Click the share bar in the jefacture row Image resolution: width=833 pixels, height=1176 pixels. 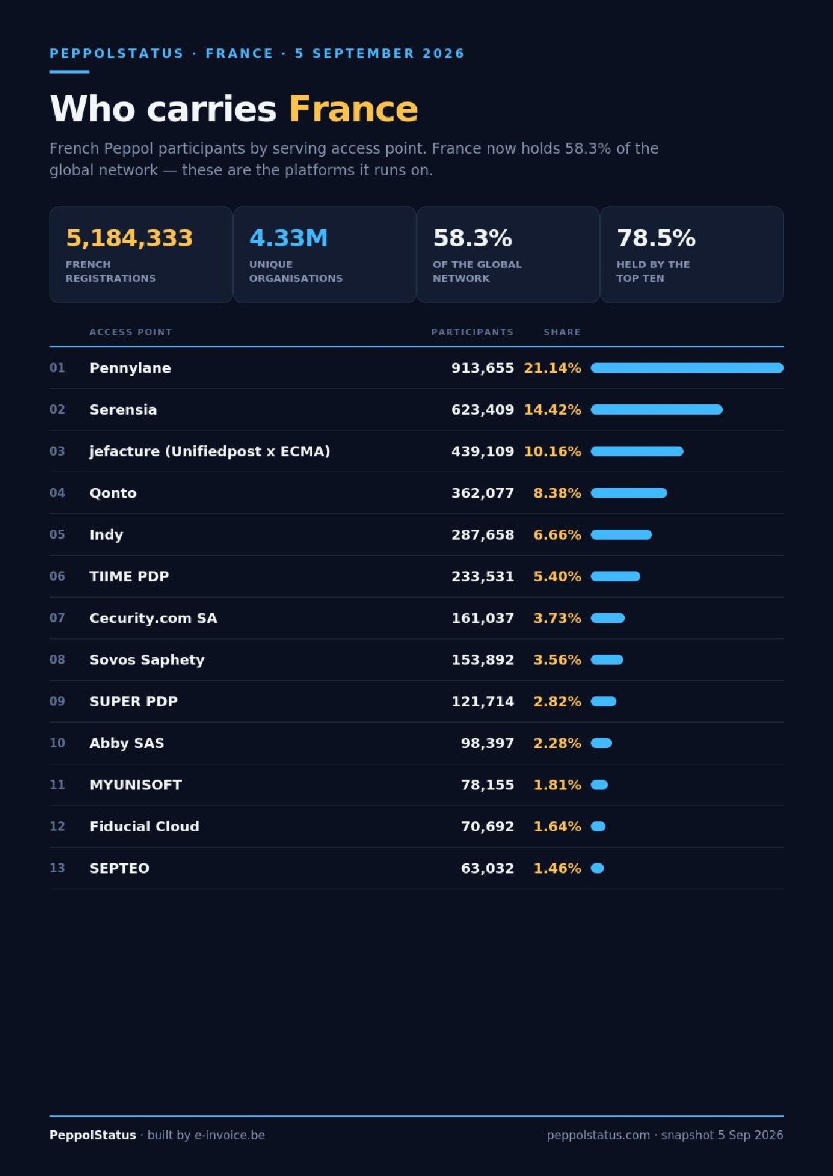point(637,451)
